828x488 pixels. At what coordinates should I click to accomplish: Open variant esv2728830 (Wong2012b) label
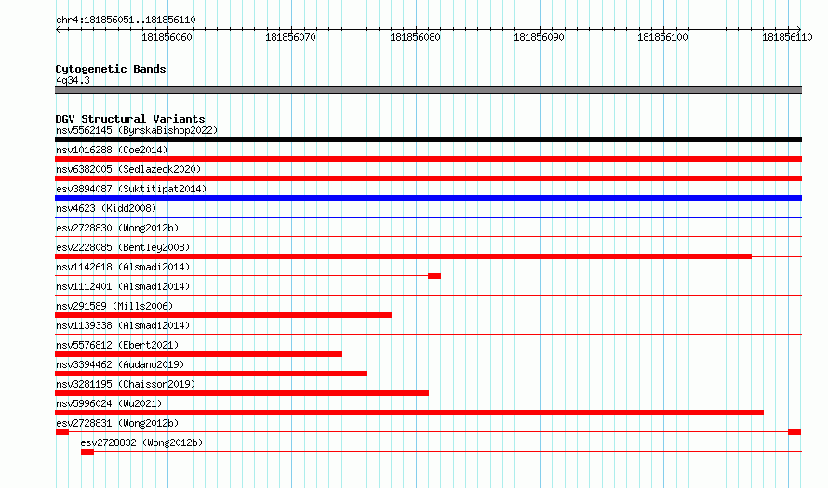117,228
